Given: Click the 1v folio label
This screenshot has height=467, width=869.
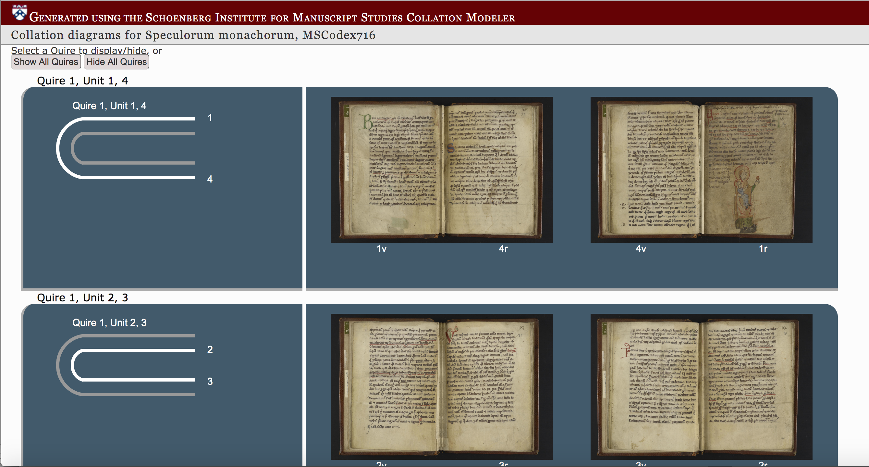Looking at the screenshot, I should [x=381, y=249].
